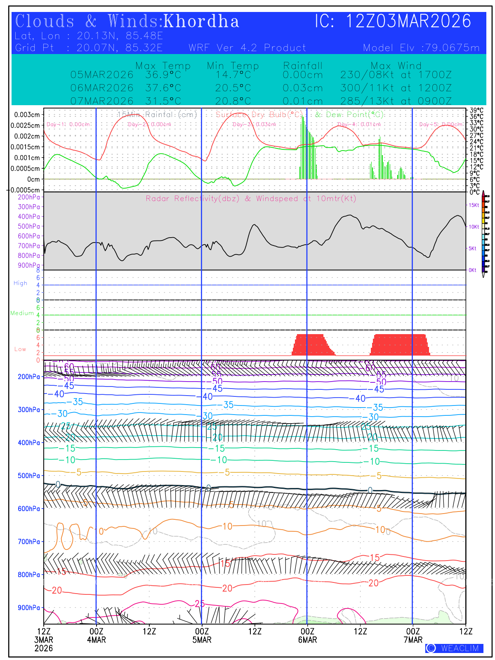
Task: Click the Max Temp column header
Action: click(x=163, y=66)
